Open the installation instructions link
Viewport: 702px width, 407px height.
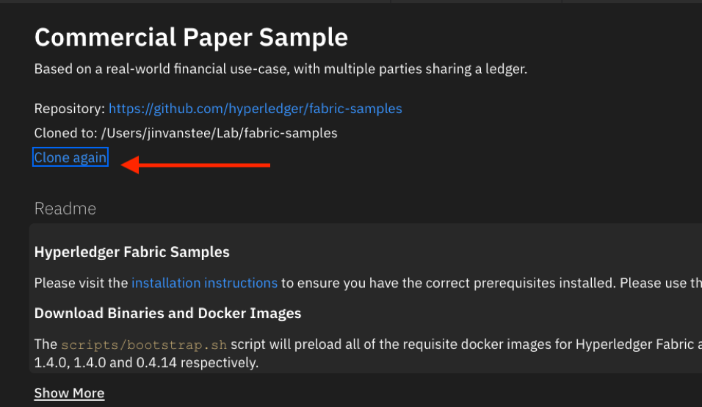[x=205, y=283]
